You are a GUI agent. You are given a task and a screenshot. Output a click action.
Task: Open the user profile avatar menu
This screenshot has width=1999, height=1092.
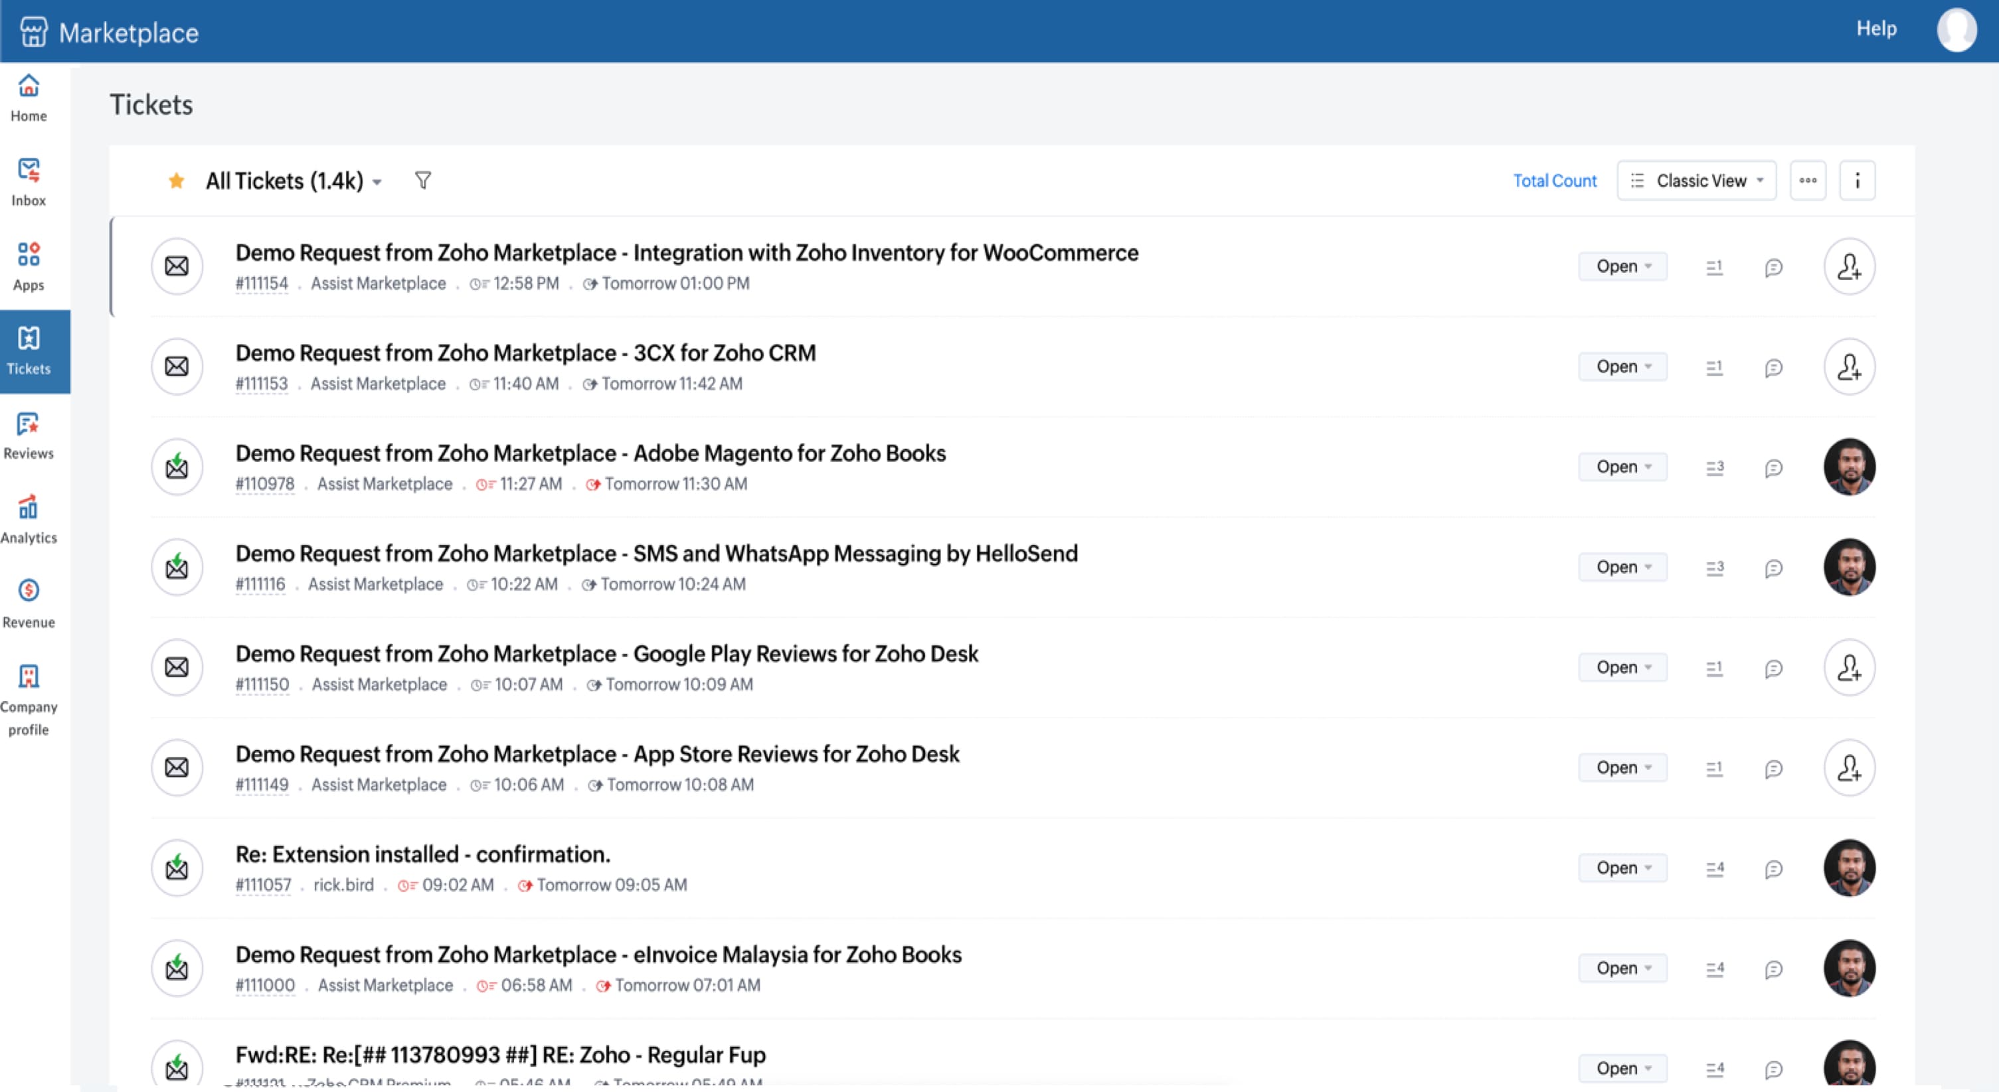(x=1956, y=31)
